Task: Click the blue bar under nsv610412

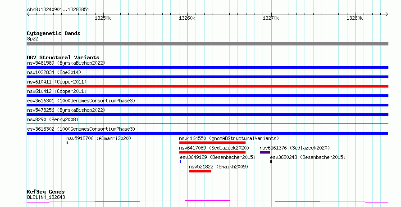Action: click(207, 96)
